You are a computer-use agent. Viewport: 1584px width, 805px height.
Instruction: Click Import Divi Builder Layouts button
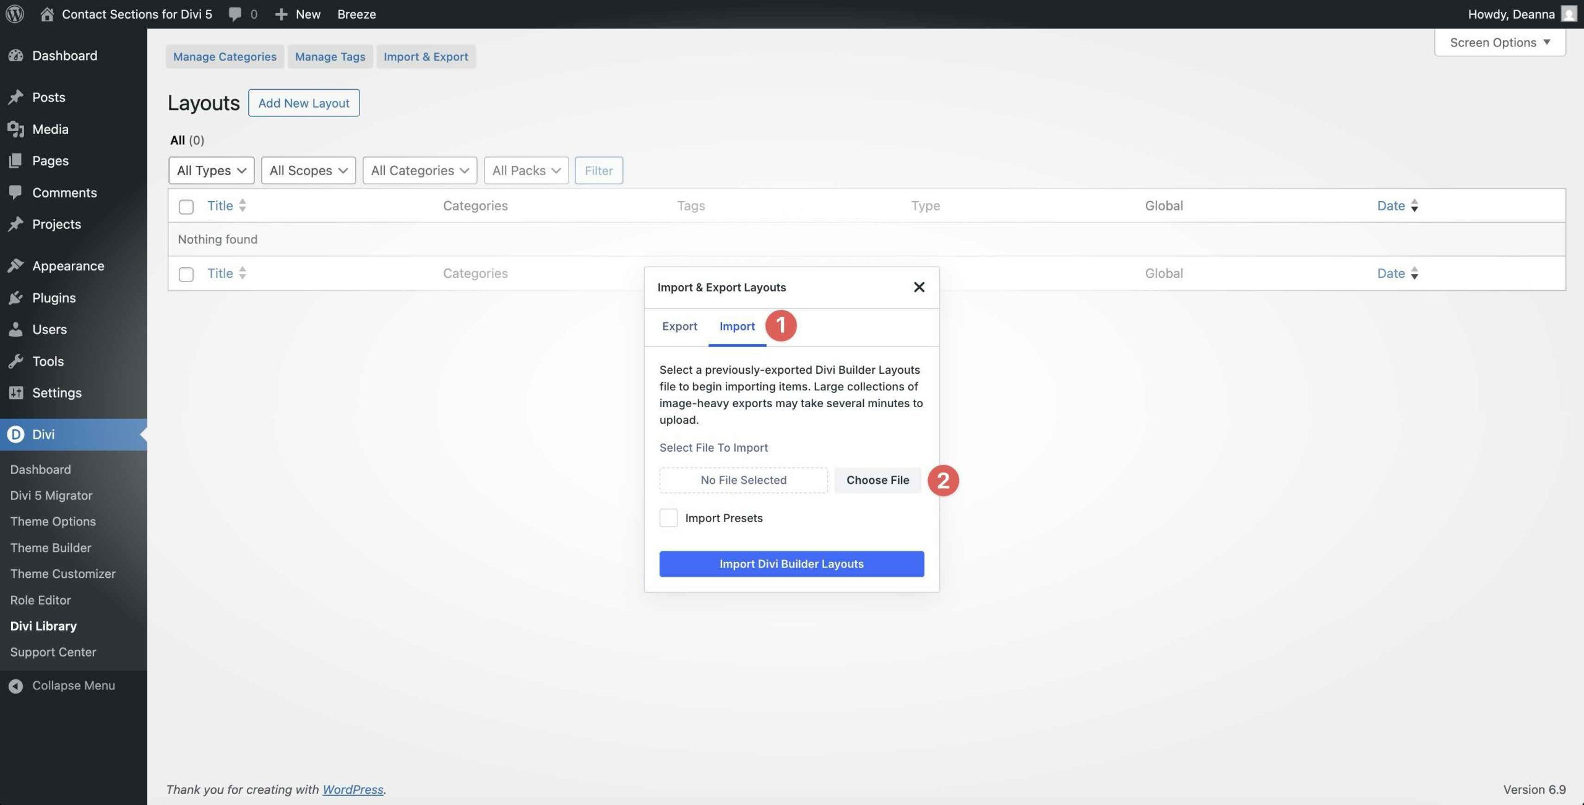point(791,564)
